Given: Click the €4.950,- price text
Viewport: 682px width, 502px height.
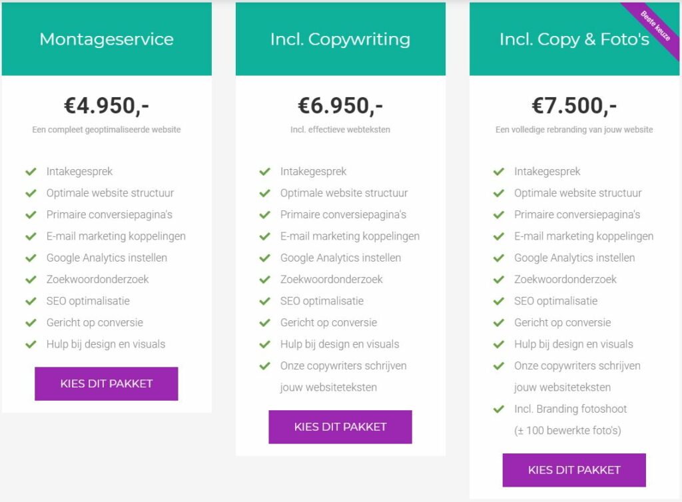Looking at the screenshot, I should pos(107,105).
